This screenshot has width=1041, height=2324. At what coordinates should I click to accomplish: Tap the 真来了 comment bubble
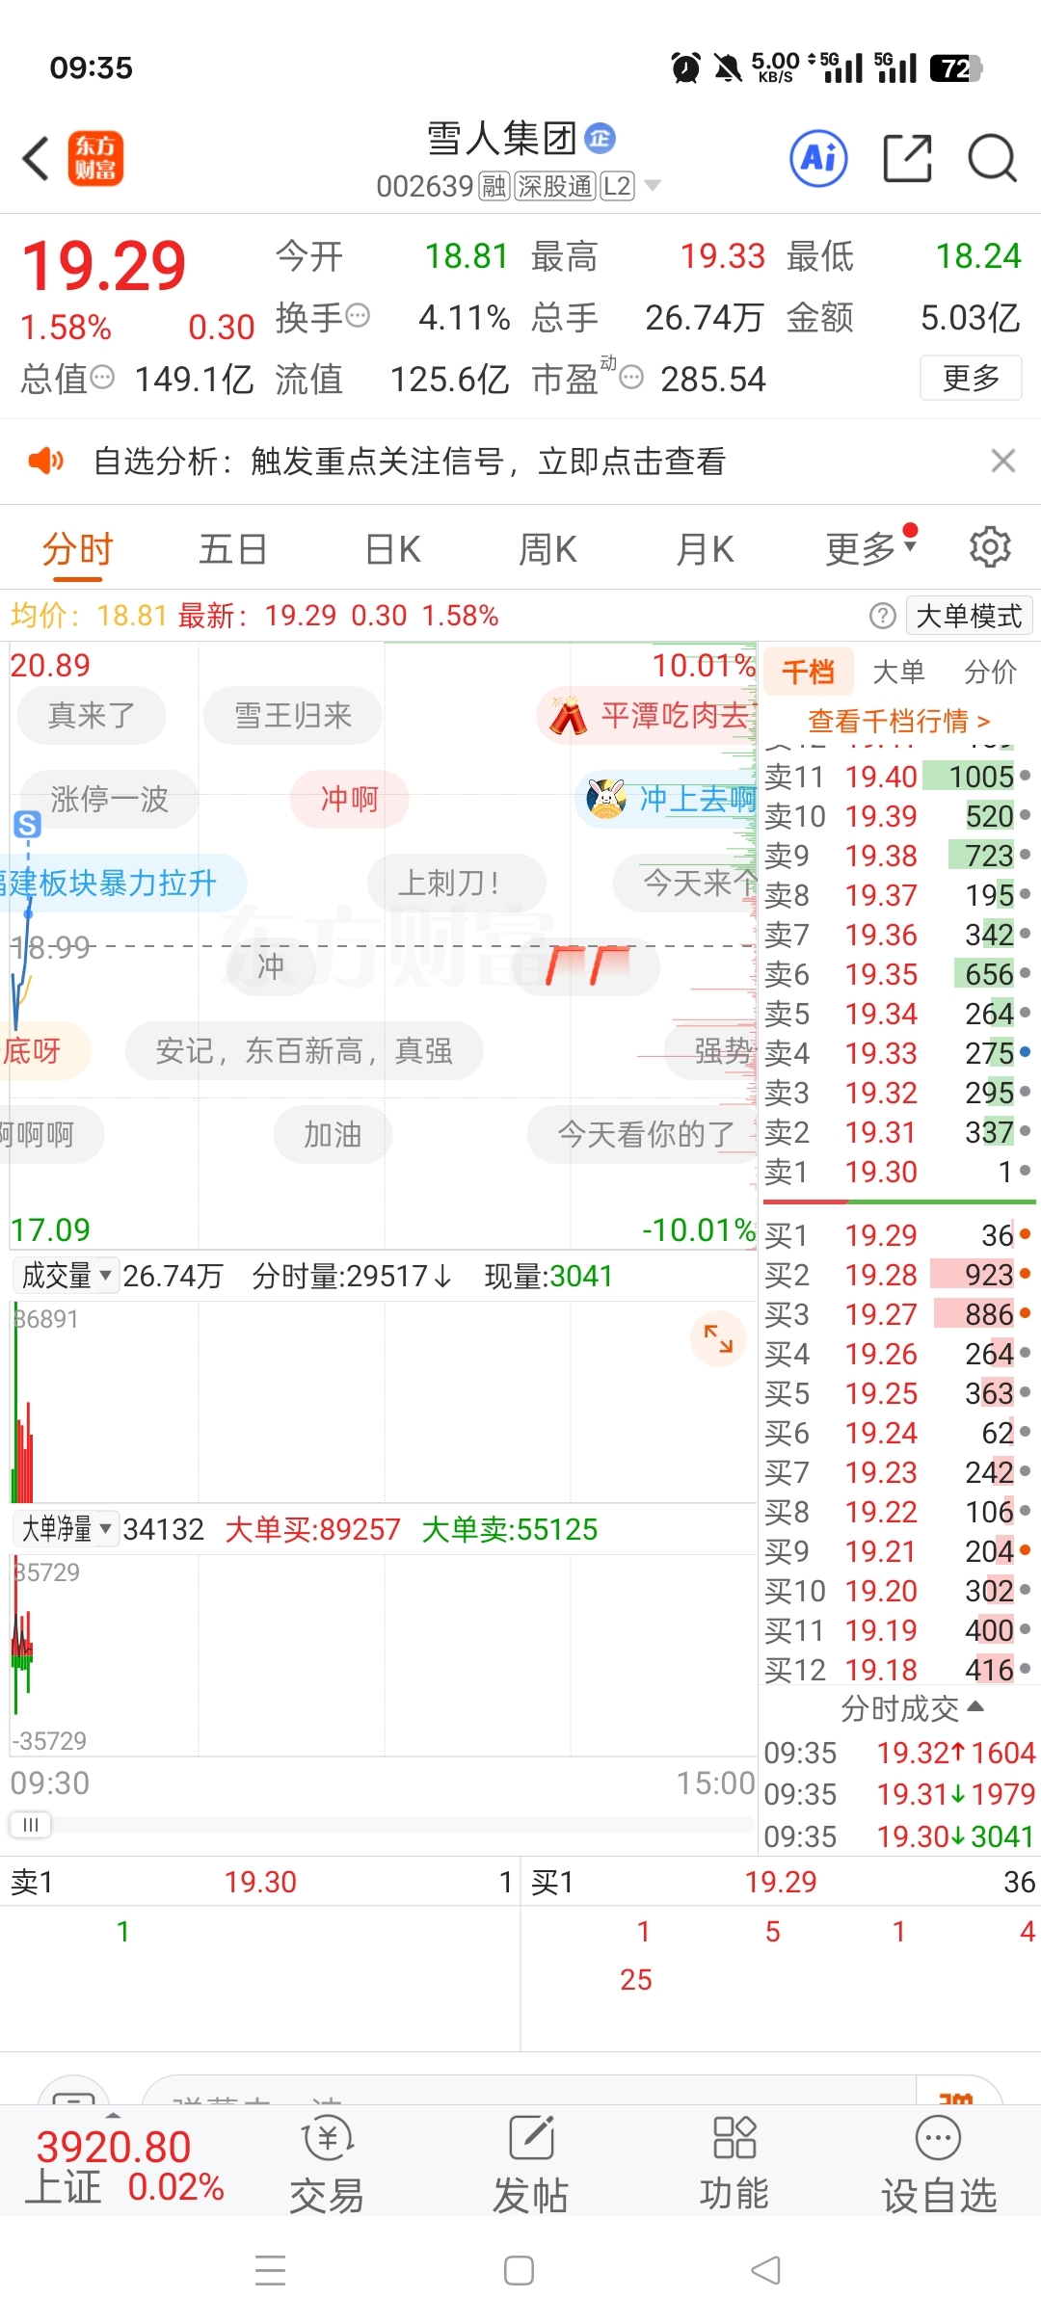tap(92, 715)
